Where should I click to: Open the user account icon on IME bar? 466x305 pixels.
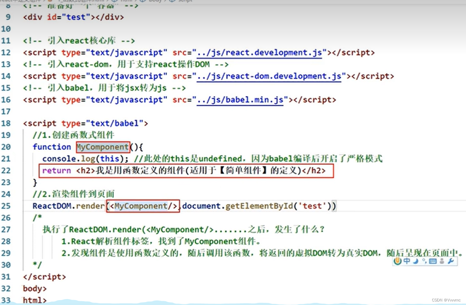click(x=442, y=261)
